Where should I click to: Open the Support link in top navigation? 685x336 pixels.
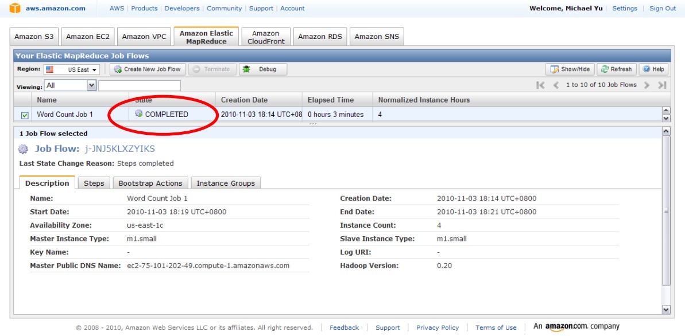click(x=261, y=8)
